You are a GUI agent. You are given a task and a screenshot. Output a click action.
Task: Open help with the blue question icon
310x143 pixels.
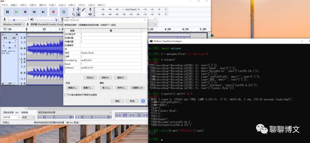(x=143, y=101)
